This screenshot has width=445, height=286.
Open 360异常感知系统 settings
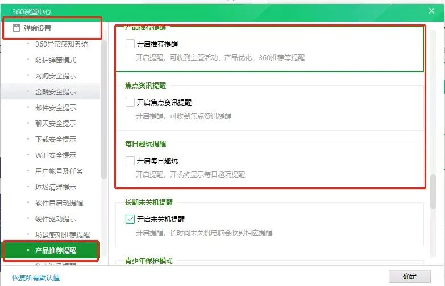61,44
